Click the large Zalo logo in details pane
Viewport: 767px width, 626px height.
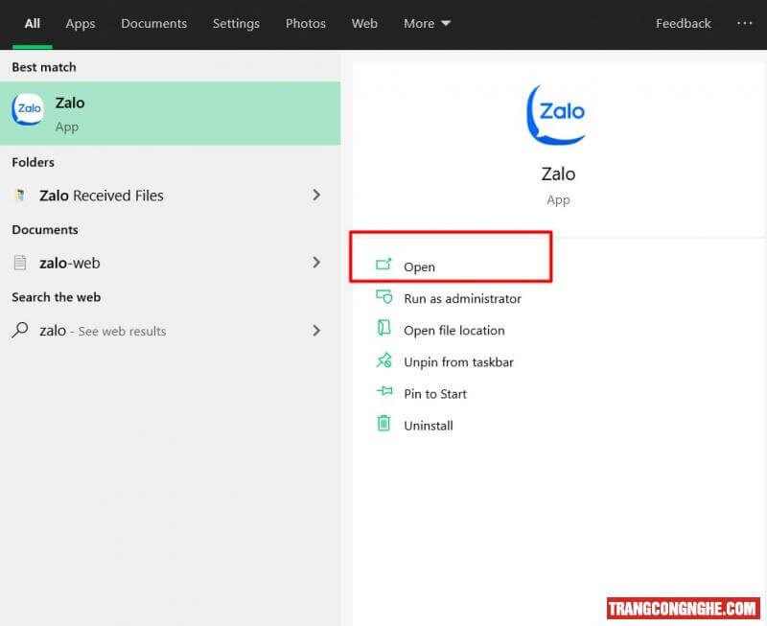click(x=557, y=114)
